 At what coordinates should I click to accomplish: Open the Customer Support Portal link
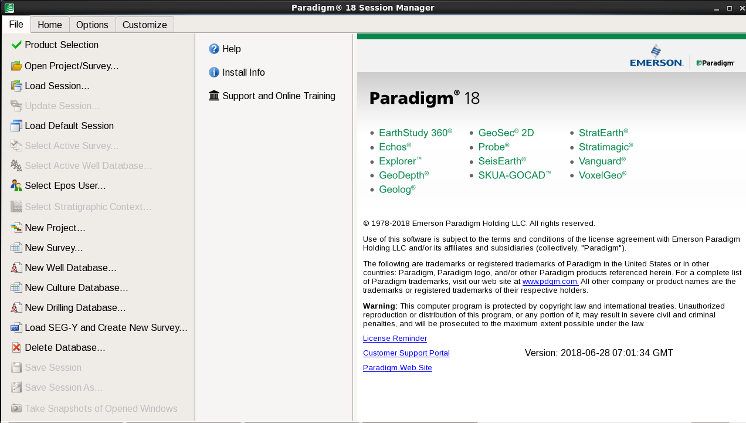point(406,353)
